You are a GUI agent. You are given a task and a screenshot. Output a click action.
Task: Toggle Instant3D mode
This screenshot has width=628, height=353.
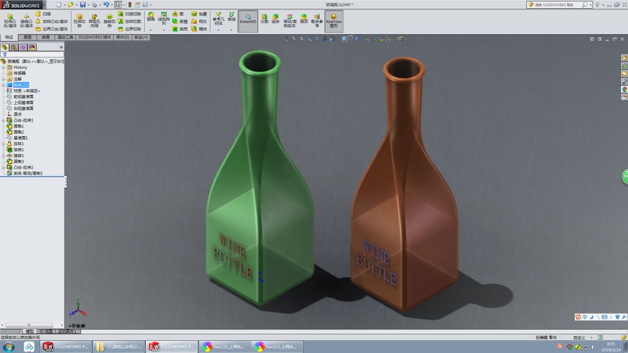[x=247, y=20]
